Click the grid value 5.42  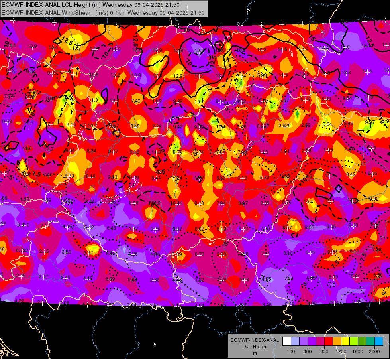pos(89,227)
